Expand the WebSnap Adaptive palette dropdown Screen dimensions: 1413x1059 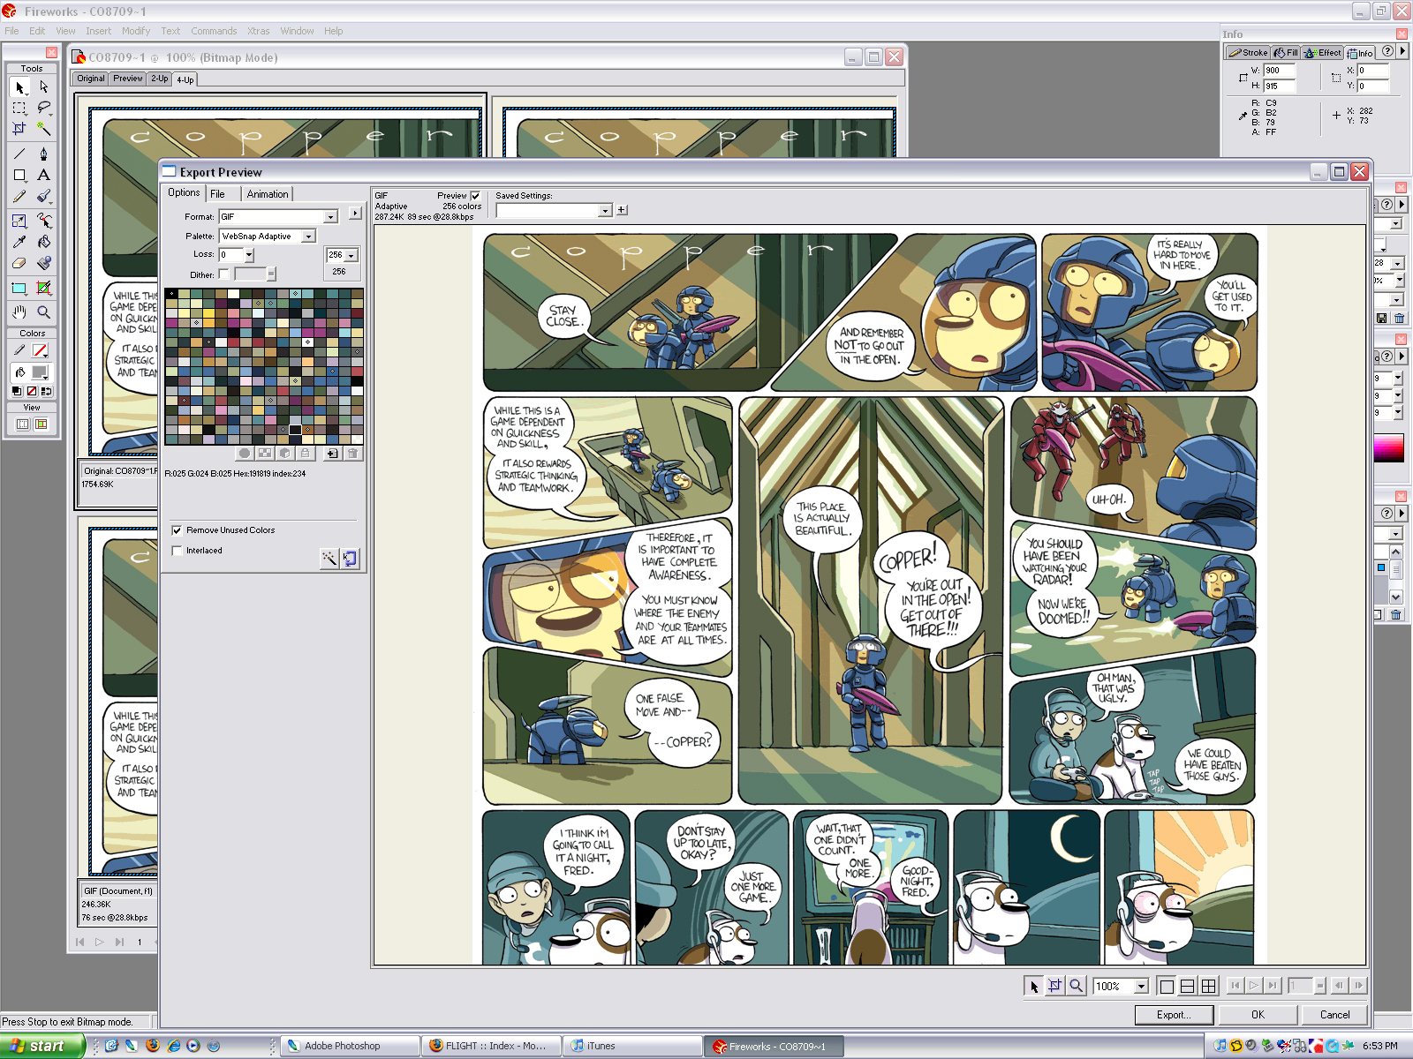pos(308,237)
